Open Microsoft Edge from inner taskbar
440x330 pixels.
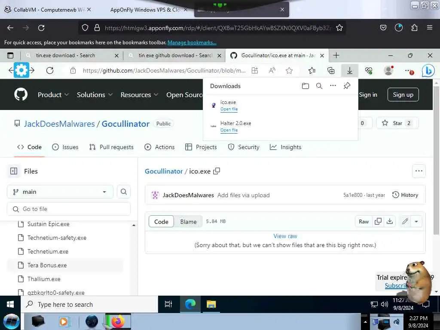pyautogui.click(x=190, y=304)
